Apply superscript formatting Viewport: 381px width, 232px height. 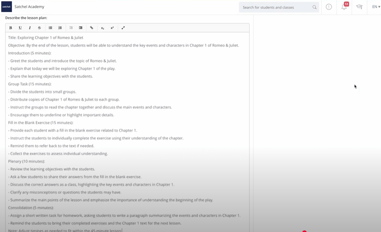pos(112,28)
